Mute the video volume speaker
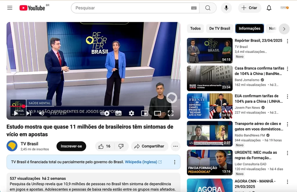 coord(41,113)
